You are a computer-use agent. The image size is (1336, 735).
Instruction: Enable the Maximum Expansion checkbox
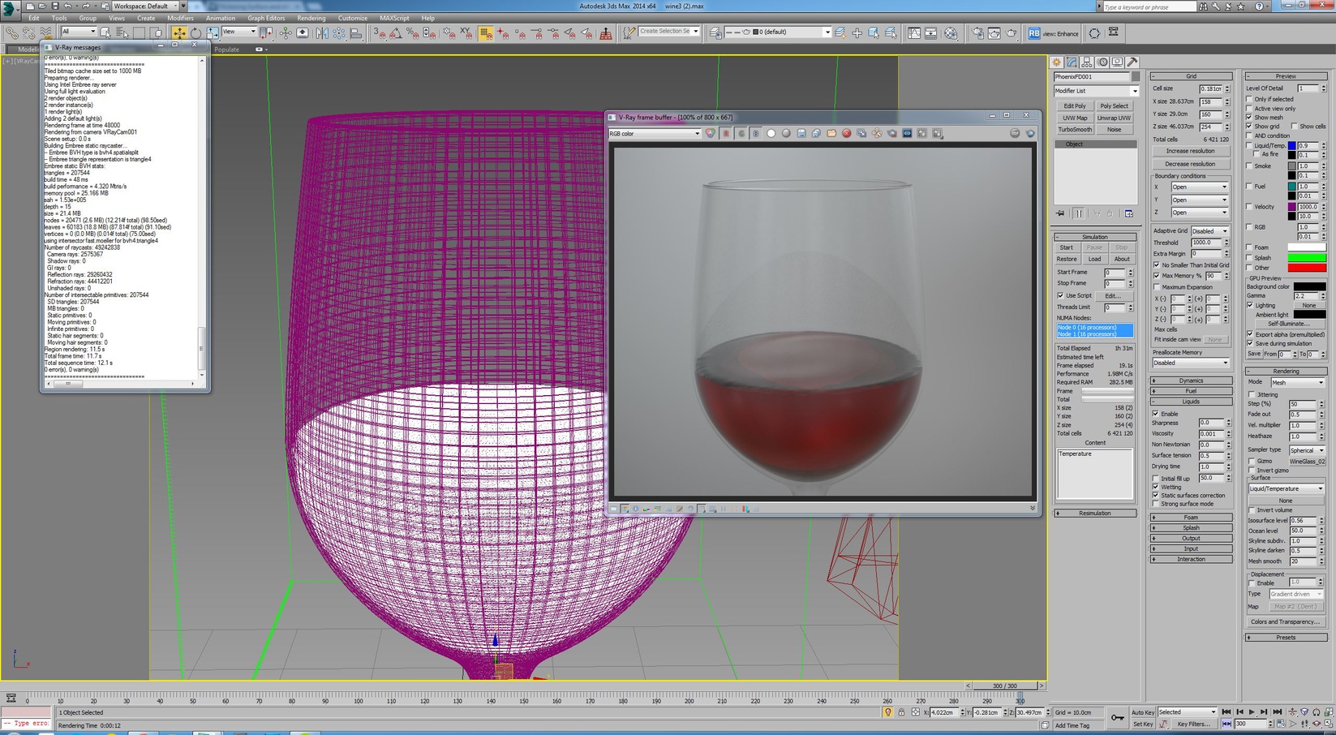tap(1157, 287)
